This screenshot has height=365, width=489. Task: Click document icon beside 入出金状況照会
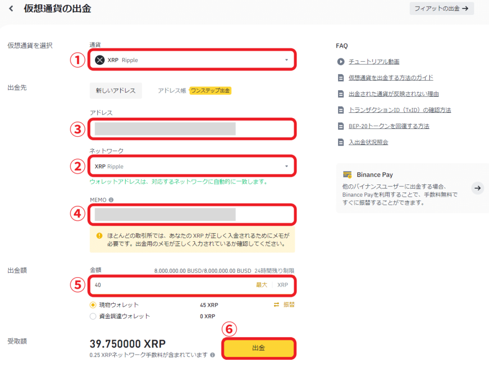coord(341,142)
